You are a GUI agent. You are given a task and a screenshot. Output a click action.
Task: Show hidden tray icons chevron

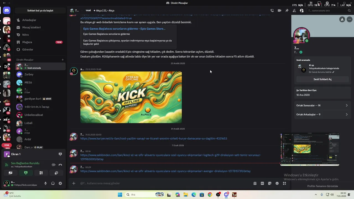(x=316, y=195)
